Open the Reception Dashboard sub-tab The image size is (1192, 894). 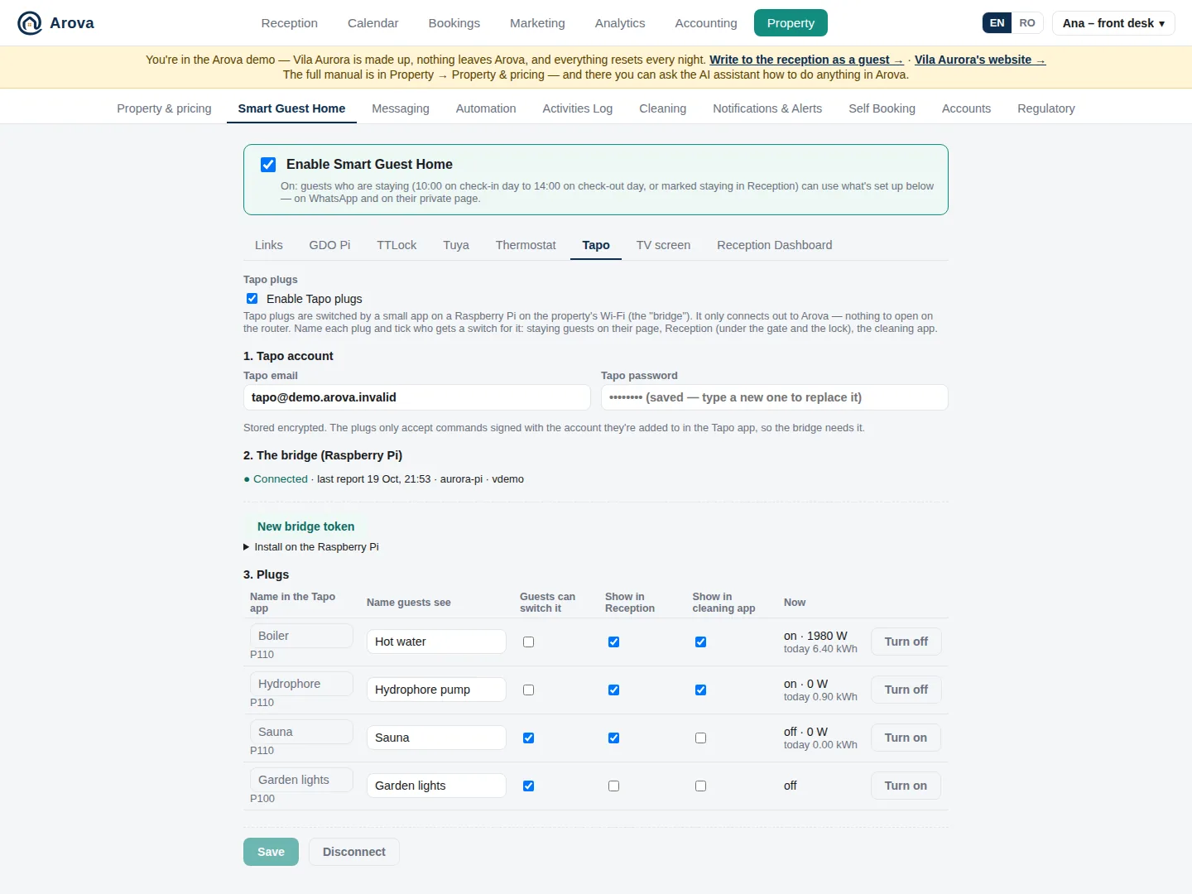pyautogui.click(x=774, y=245)
